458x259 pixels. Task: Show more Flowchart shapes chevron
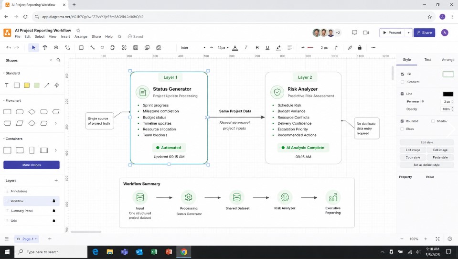click(x=55, y=123)
